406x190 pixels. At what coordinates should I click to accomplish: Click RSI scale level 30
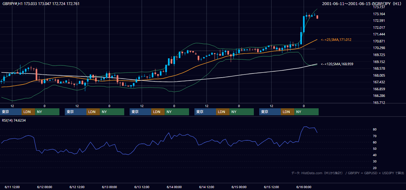pyautogui.click(x=375, y=161)
